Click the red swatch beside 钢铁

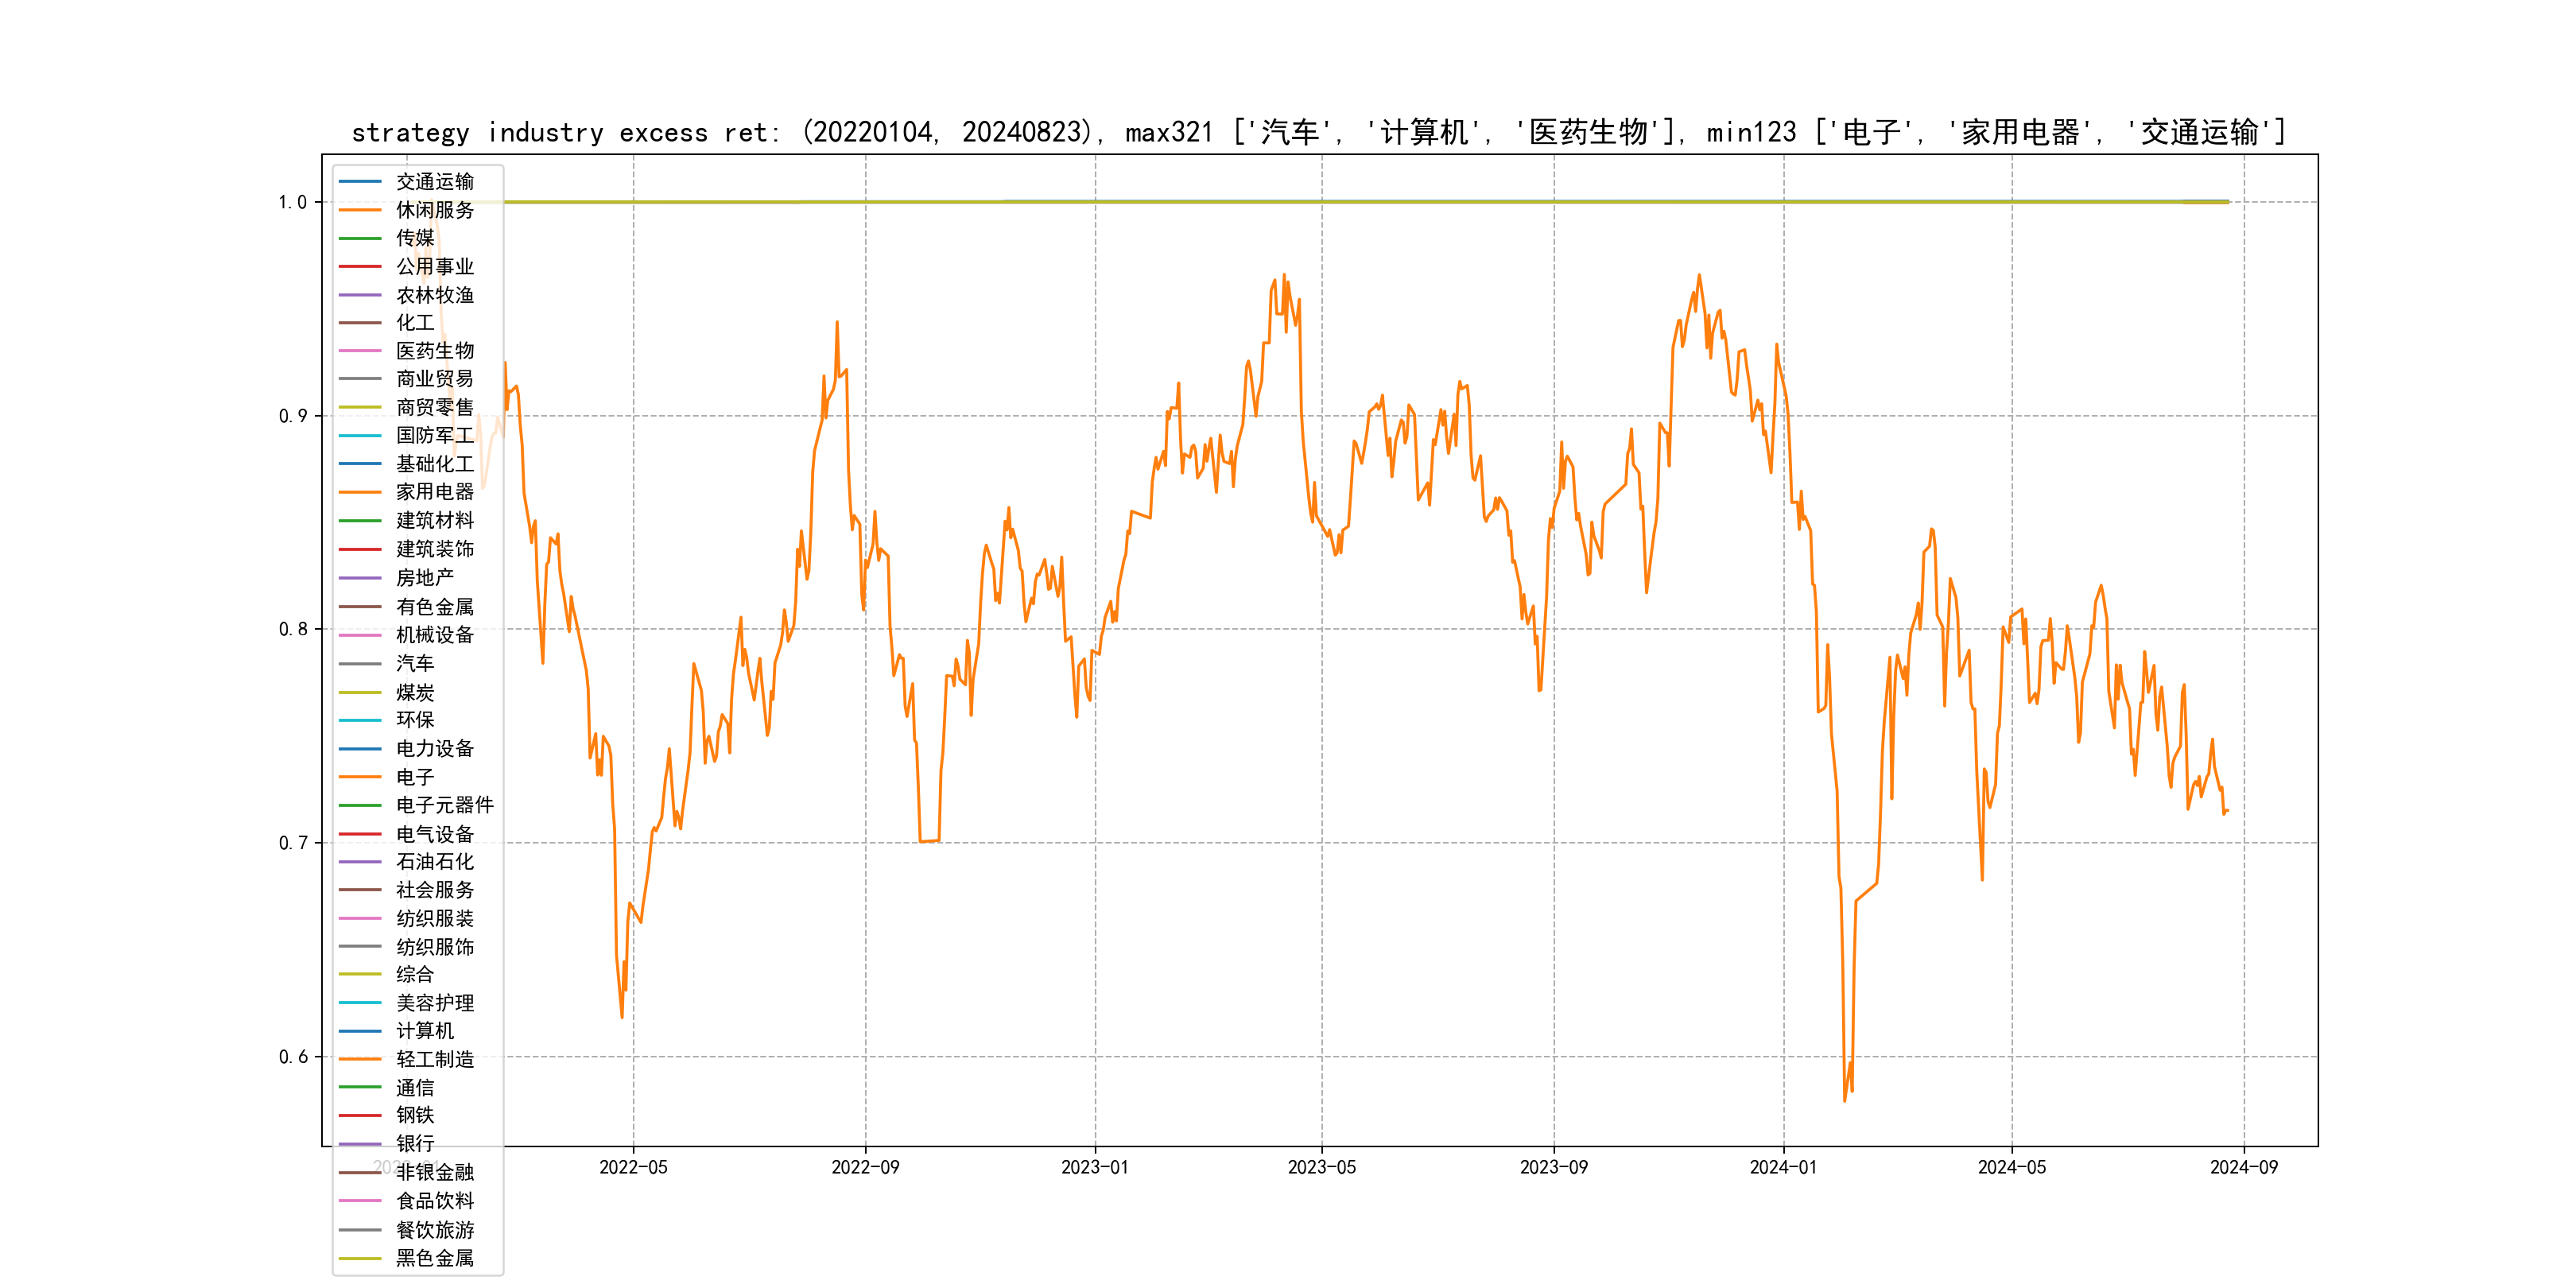tap(360, 1115)
